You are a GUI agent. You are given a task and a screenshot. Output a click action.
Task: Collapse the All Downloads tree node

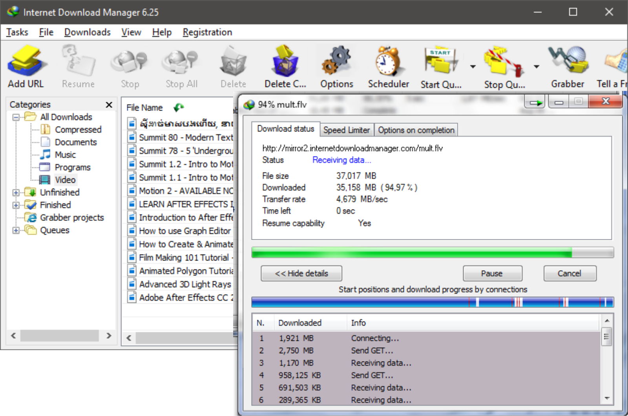16,117
